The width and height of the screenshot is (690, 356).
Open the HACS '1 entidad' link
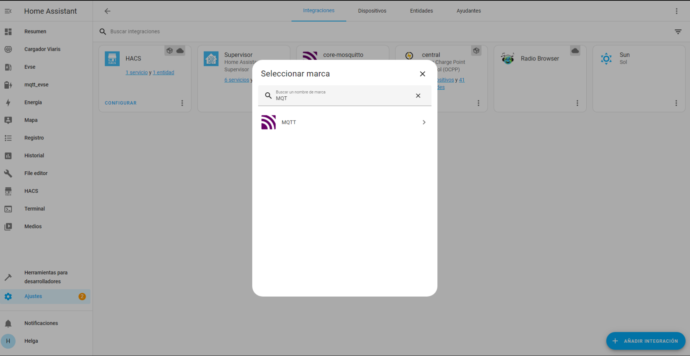163,72
